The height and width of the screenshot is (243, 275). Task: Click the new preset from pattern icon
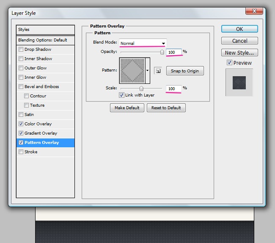click(x=158, y=71)
